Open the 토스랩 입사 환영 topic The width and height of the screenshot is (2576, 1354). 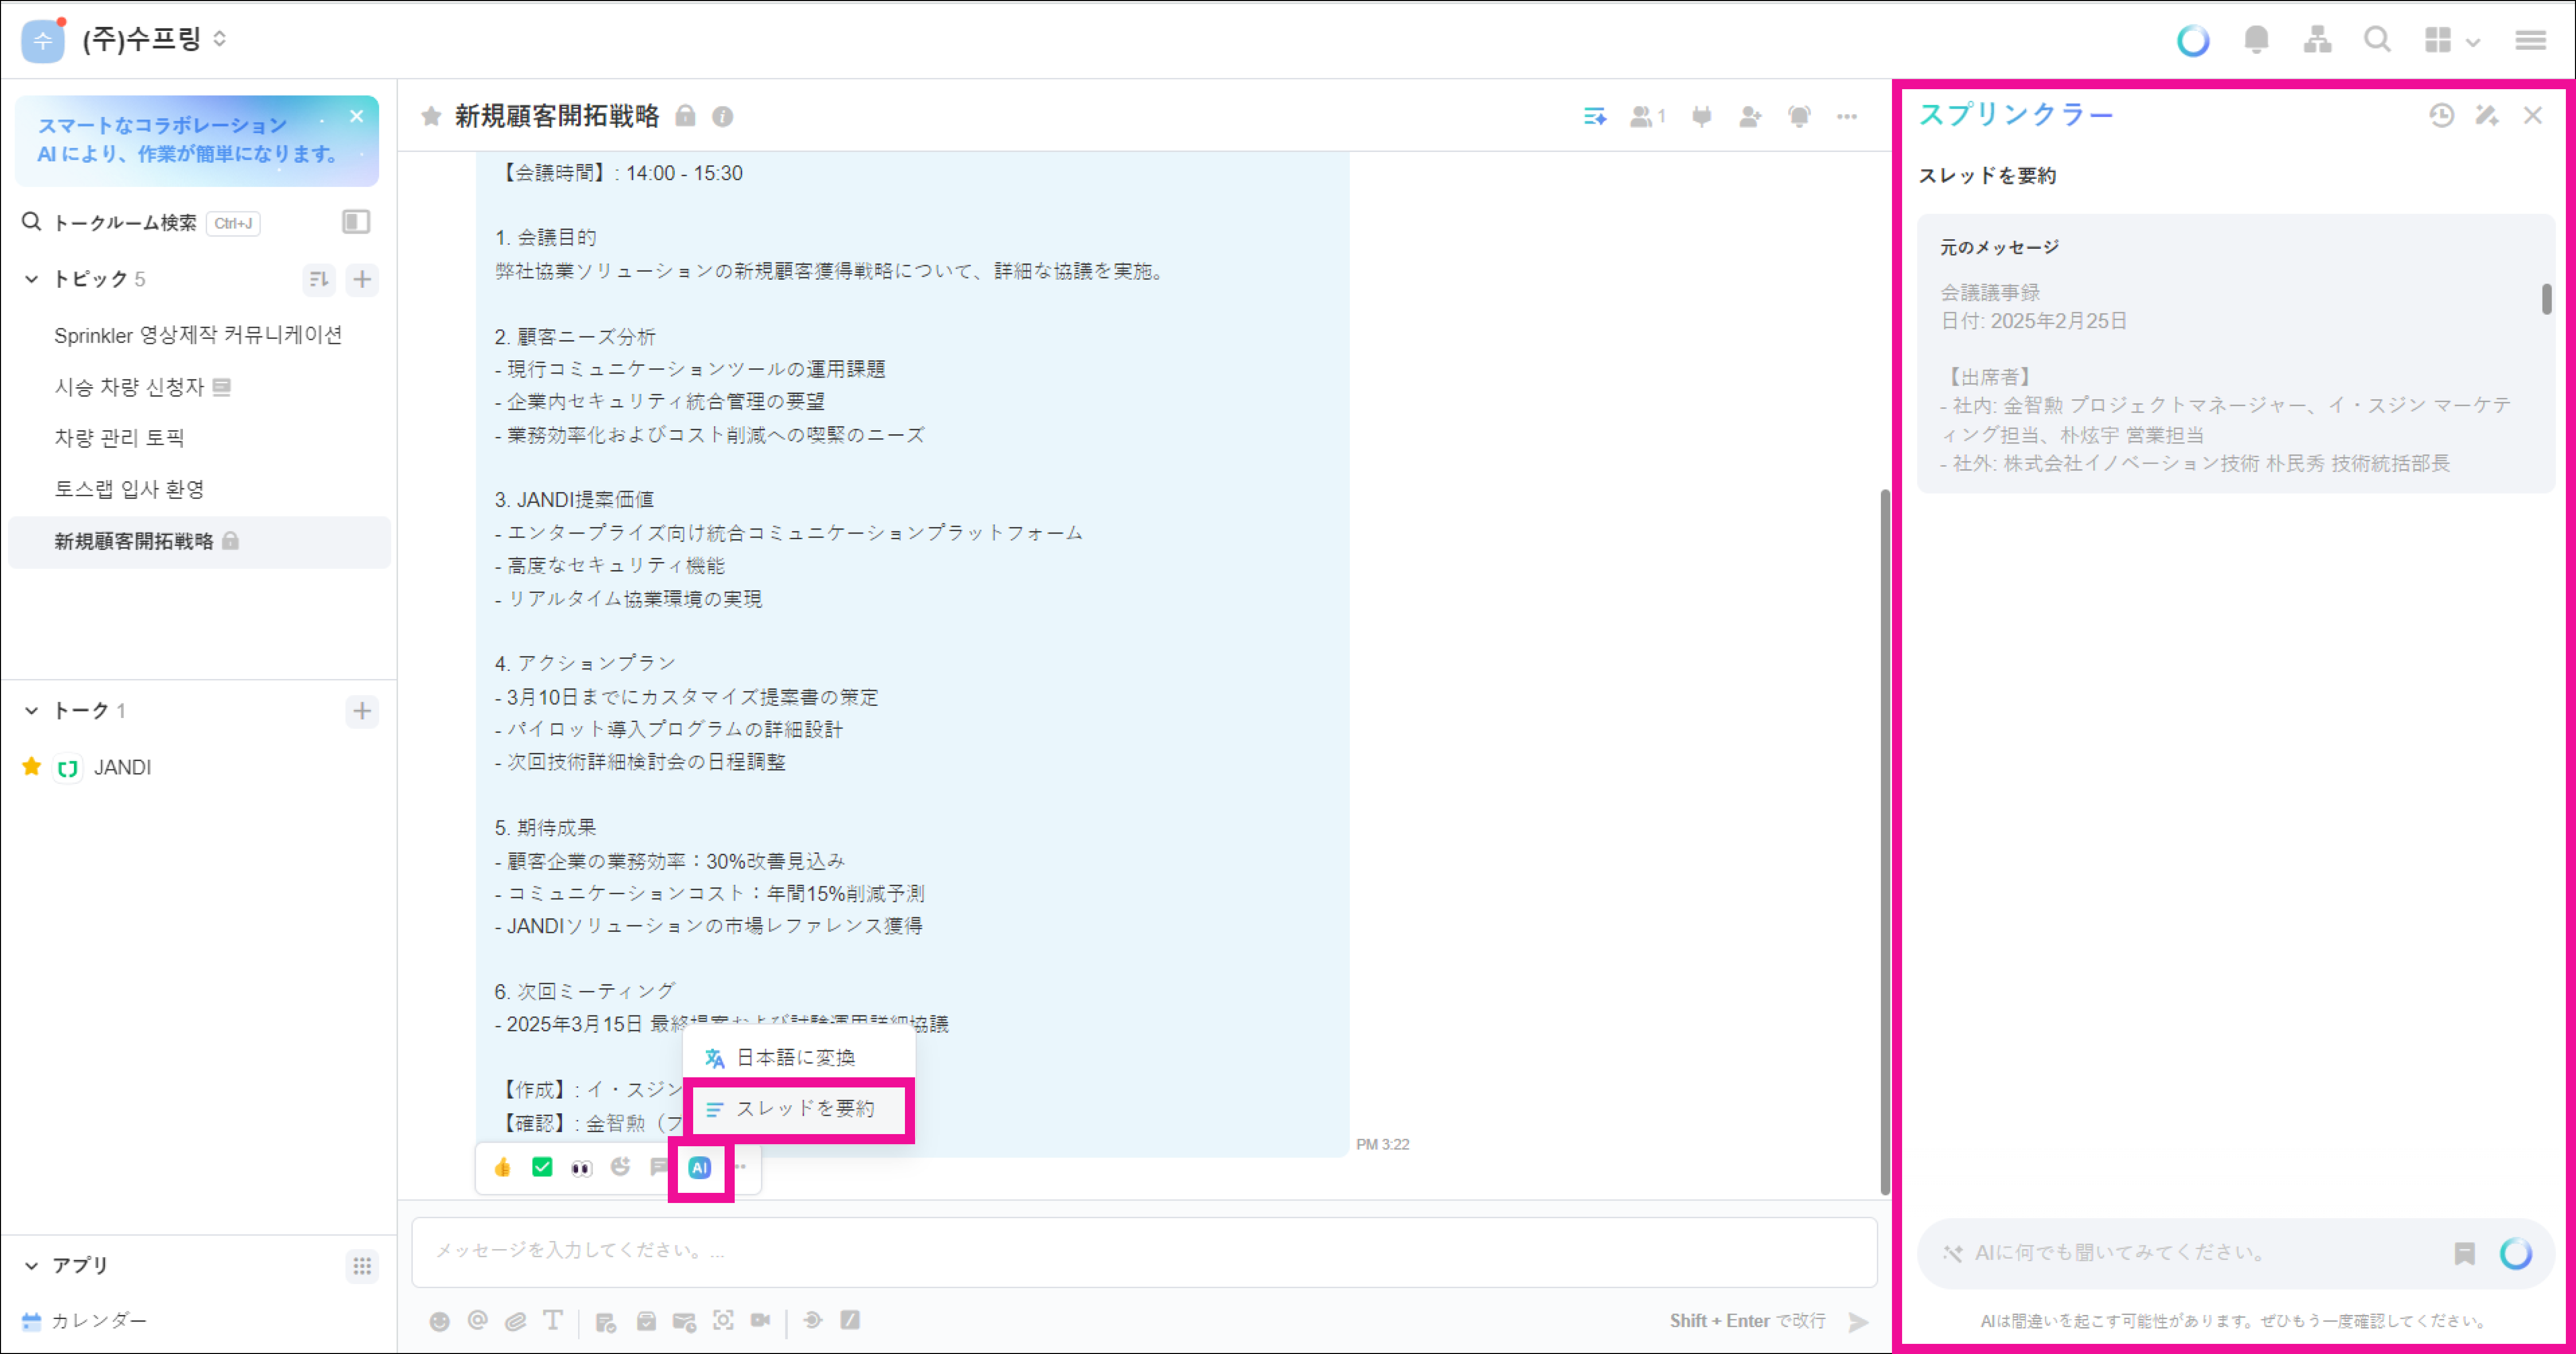(129, 489)
